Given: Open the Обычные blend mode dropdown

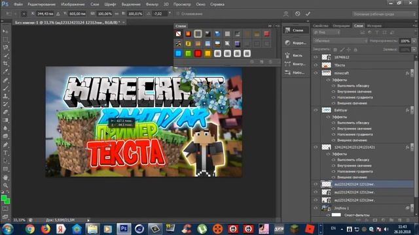Looking at the screenshot, I should (x=340, y=40).
